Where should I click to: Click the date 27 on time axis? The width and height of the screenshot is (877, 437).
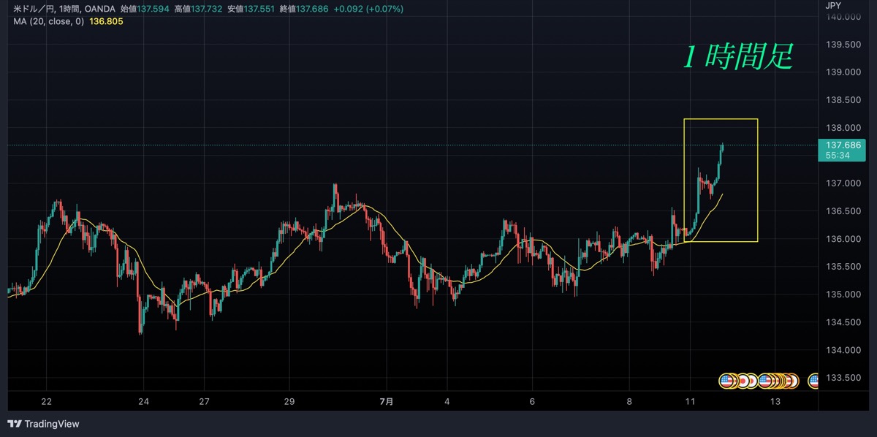(204, 401)
